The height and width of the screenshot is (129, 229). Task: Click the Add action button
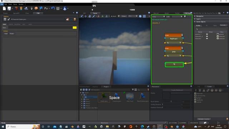click(x=6, y=34)
